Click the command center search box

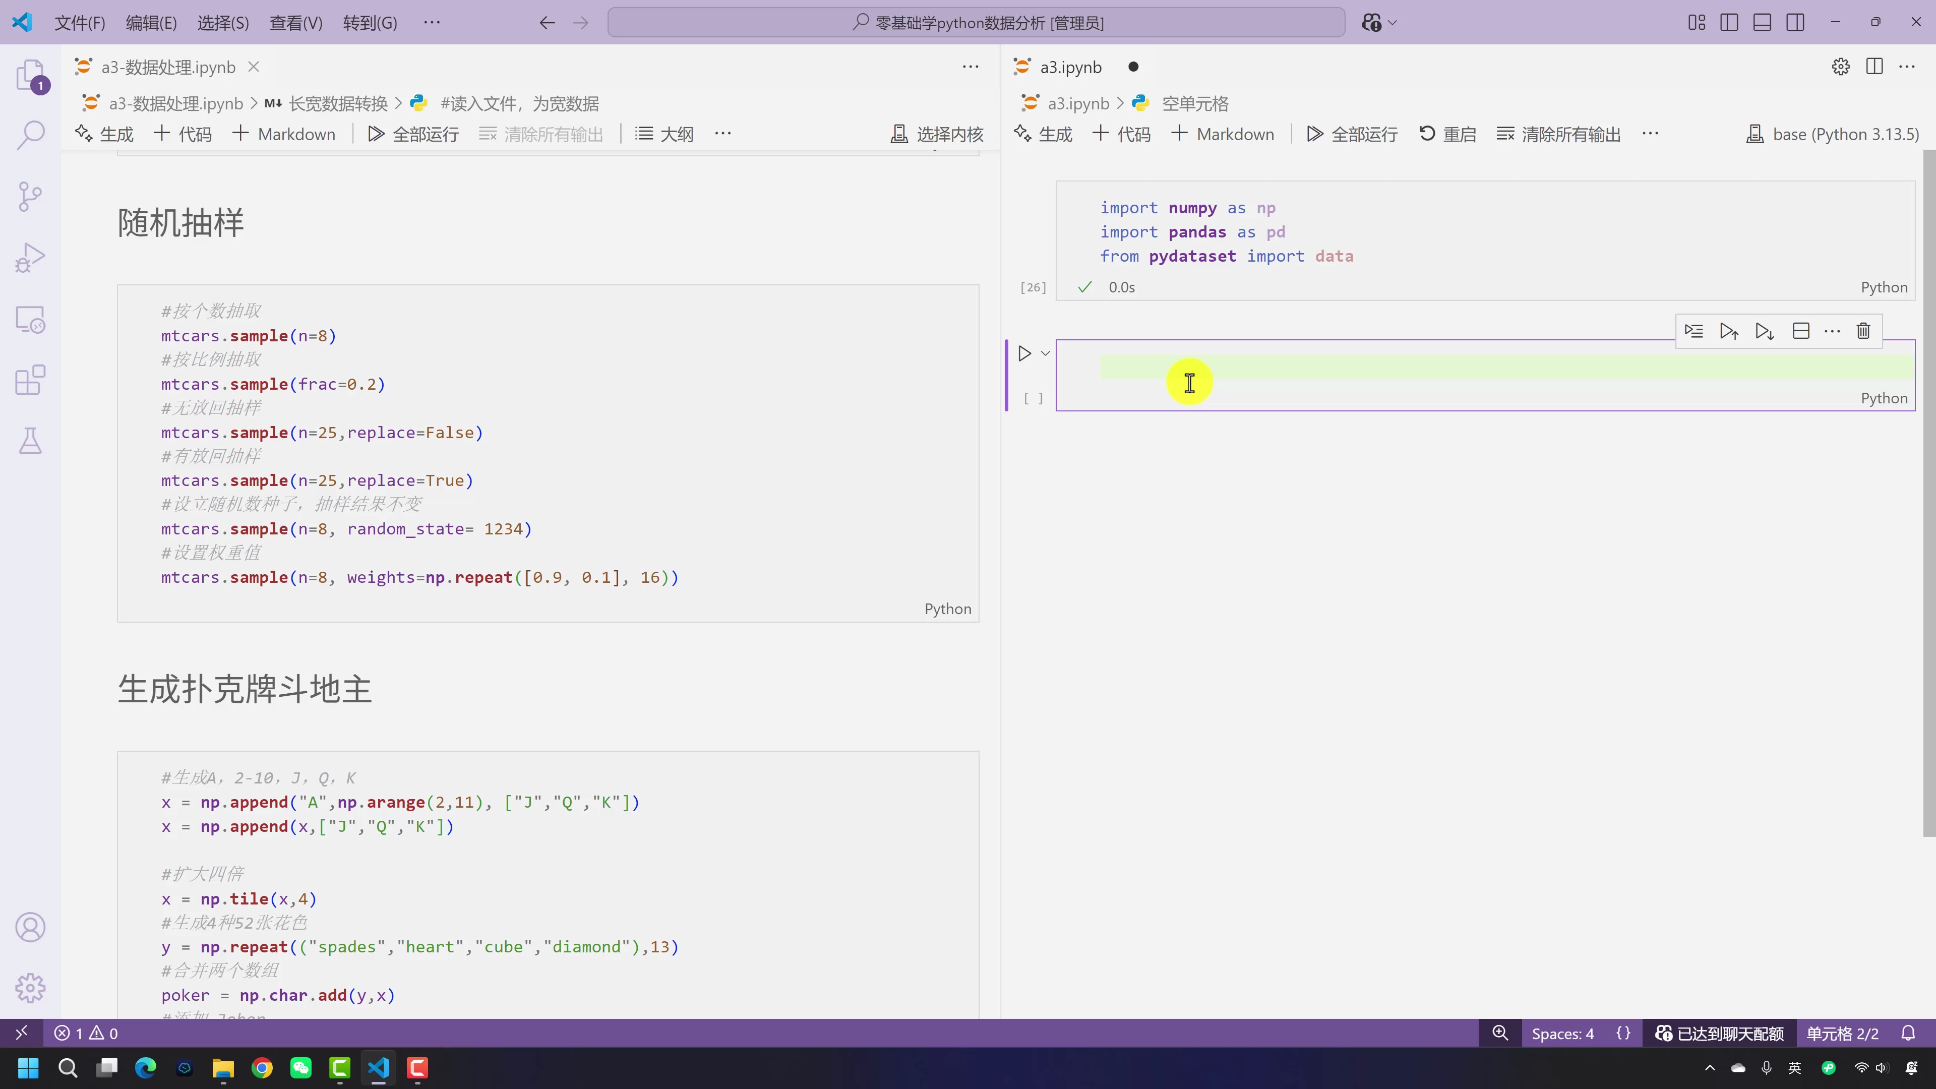pyautogui.click(x=976, y=23)
